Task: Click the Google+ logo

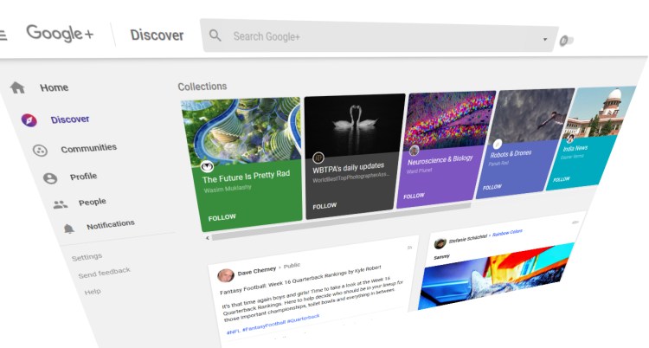Action: [60, 33]
